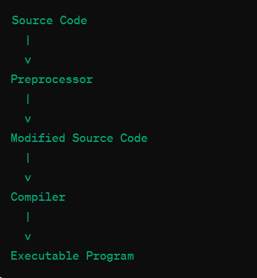This screenshot has height=278, width=257.
Task: Click "Code" within "Modified Source Code" line
Action: click(x=134, y=138)
